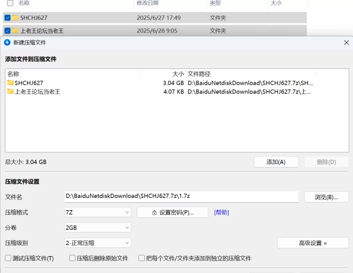The height and width of the screenshot is (273, 353).
Task: Sort Explorer by 类型 column header
Action: pyautogui.click(x=215, y=3)
